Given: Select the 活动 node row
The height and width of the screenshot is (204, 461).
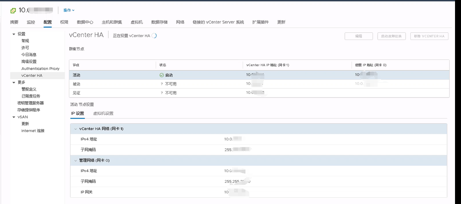Looking at the screenshot, I should click(x=94, y=75).
